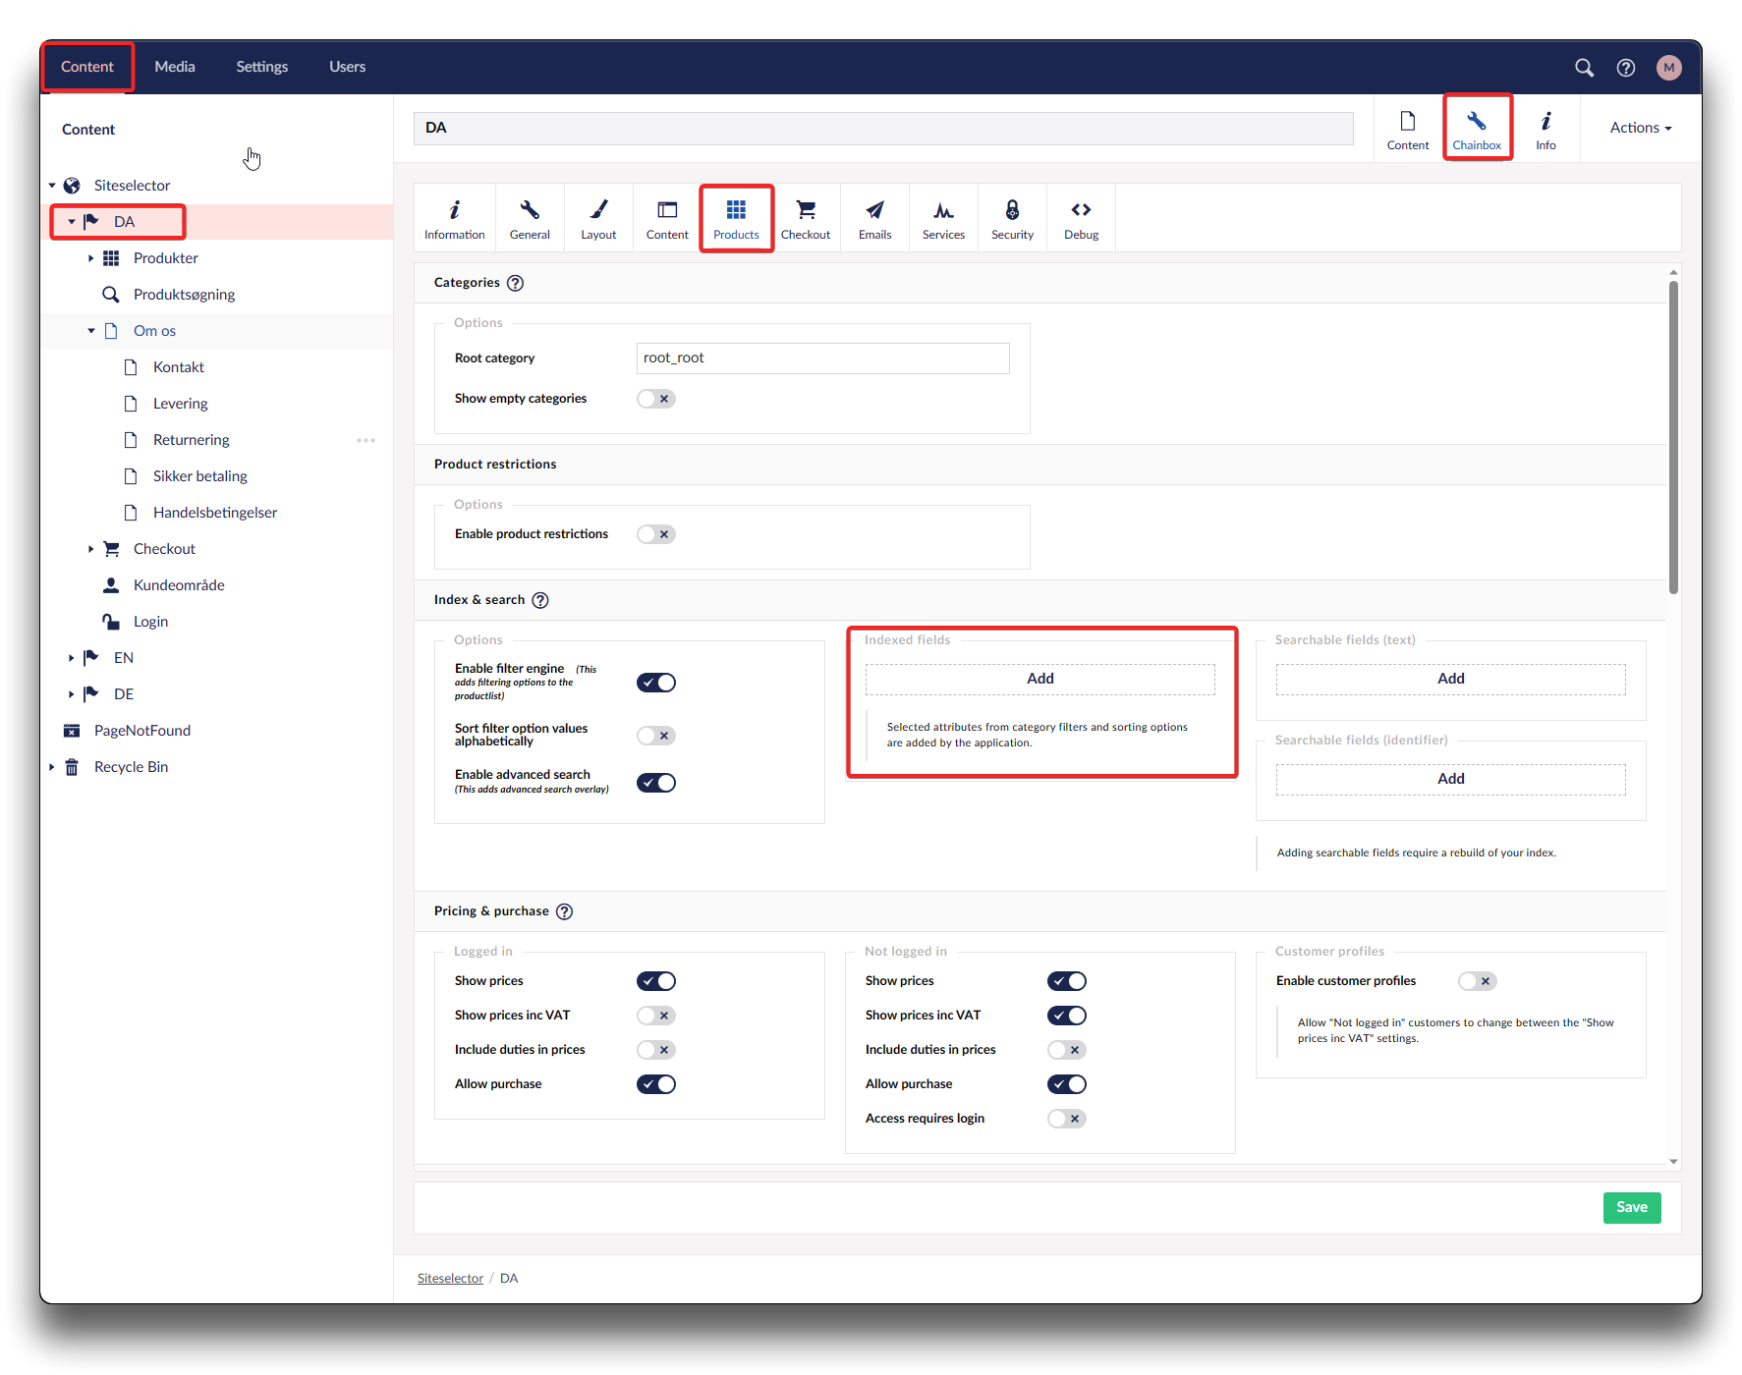Switch to the Media top menu
The image size is (1742, 1375).
point(175,67)
